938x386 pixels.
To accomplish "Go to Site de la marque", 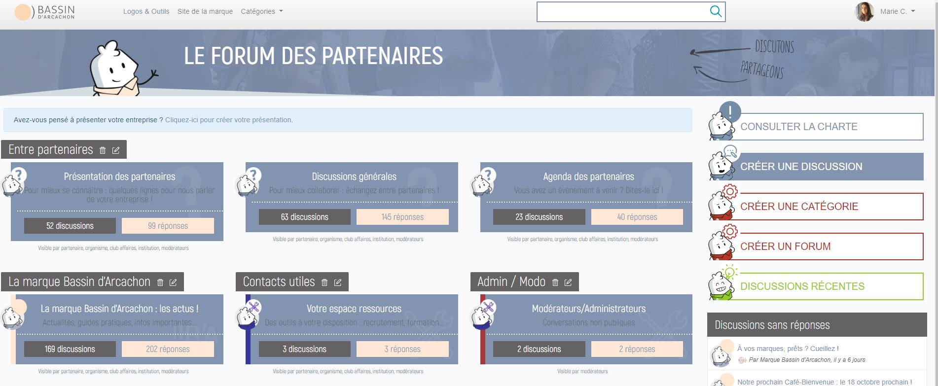I will pyautogui.click(x=205, y=11).
